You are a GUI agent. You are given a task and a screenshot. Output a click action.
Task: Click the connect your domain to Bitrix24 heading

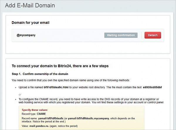60,66
